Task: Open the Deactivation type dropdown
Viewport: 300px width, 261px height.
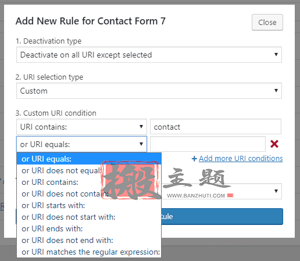Action: point(149,55)
